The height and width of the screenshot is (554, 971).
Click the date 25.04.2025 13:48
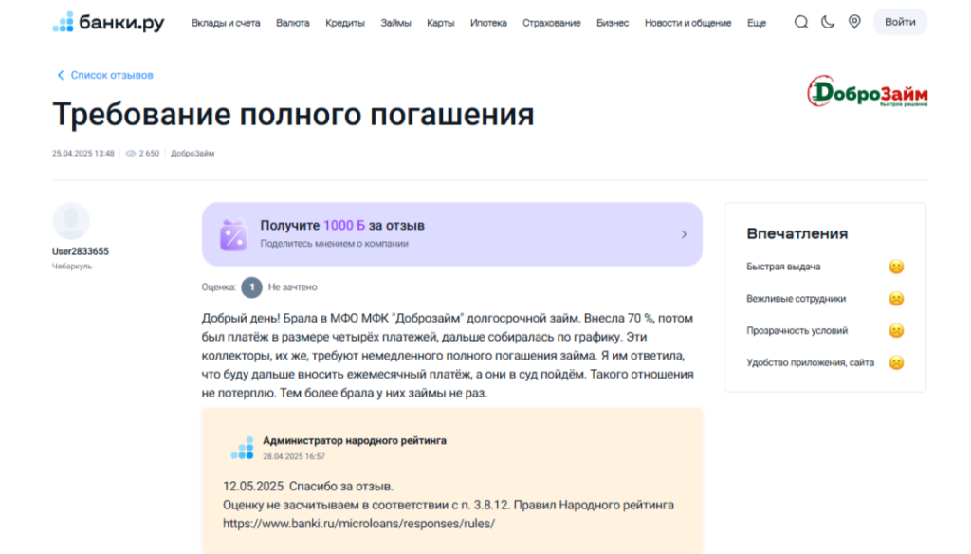click(83, 153)
